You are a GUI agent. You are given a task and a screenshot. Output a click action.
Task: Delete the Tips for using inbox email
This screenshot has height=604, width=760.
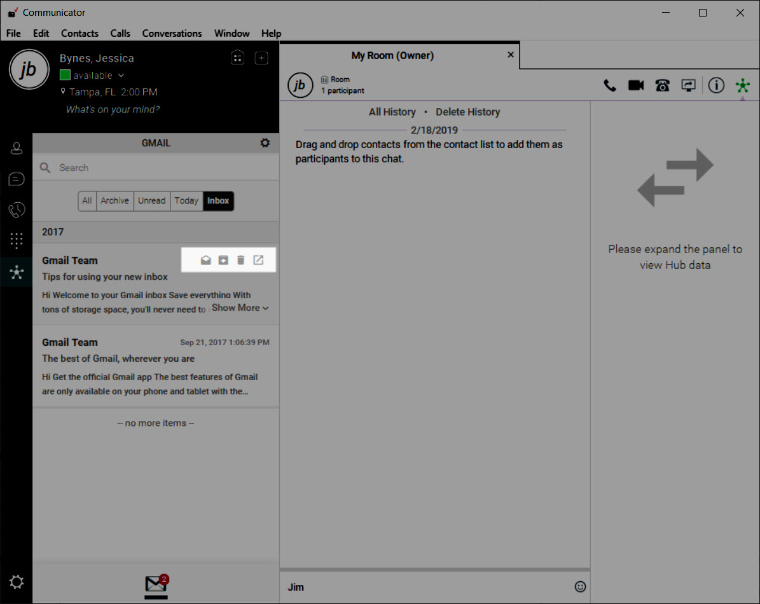tap(240, 260)
